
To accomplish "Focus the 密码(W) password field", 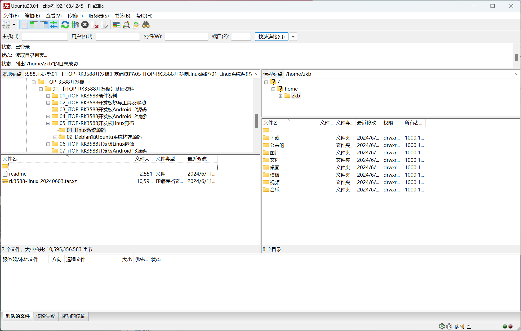I will tap(186, 37).
